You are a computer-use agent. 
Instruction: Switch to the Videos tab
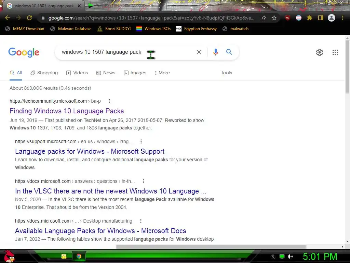(77, 73)
